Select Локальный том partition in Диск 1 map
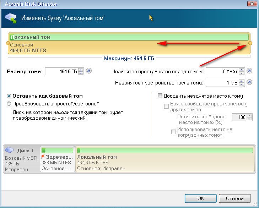 165,159
